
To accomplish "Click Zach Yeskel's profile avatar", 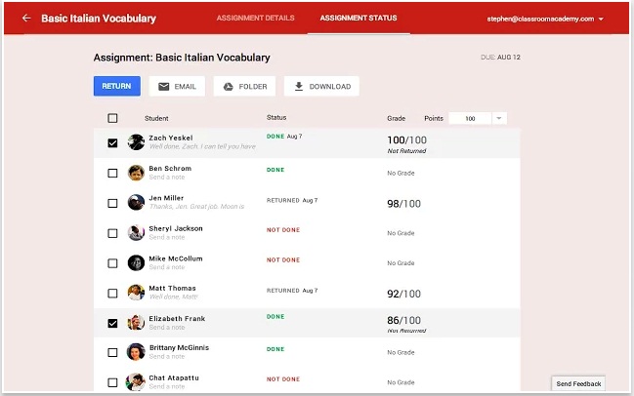I will click(136, 142).
